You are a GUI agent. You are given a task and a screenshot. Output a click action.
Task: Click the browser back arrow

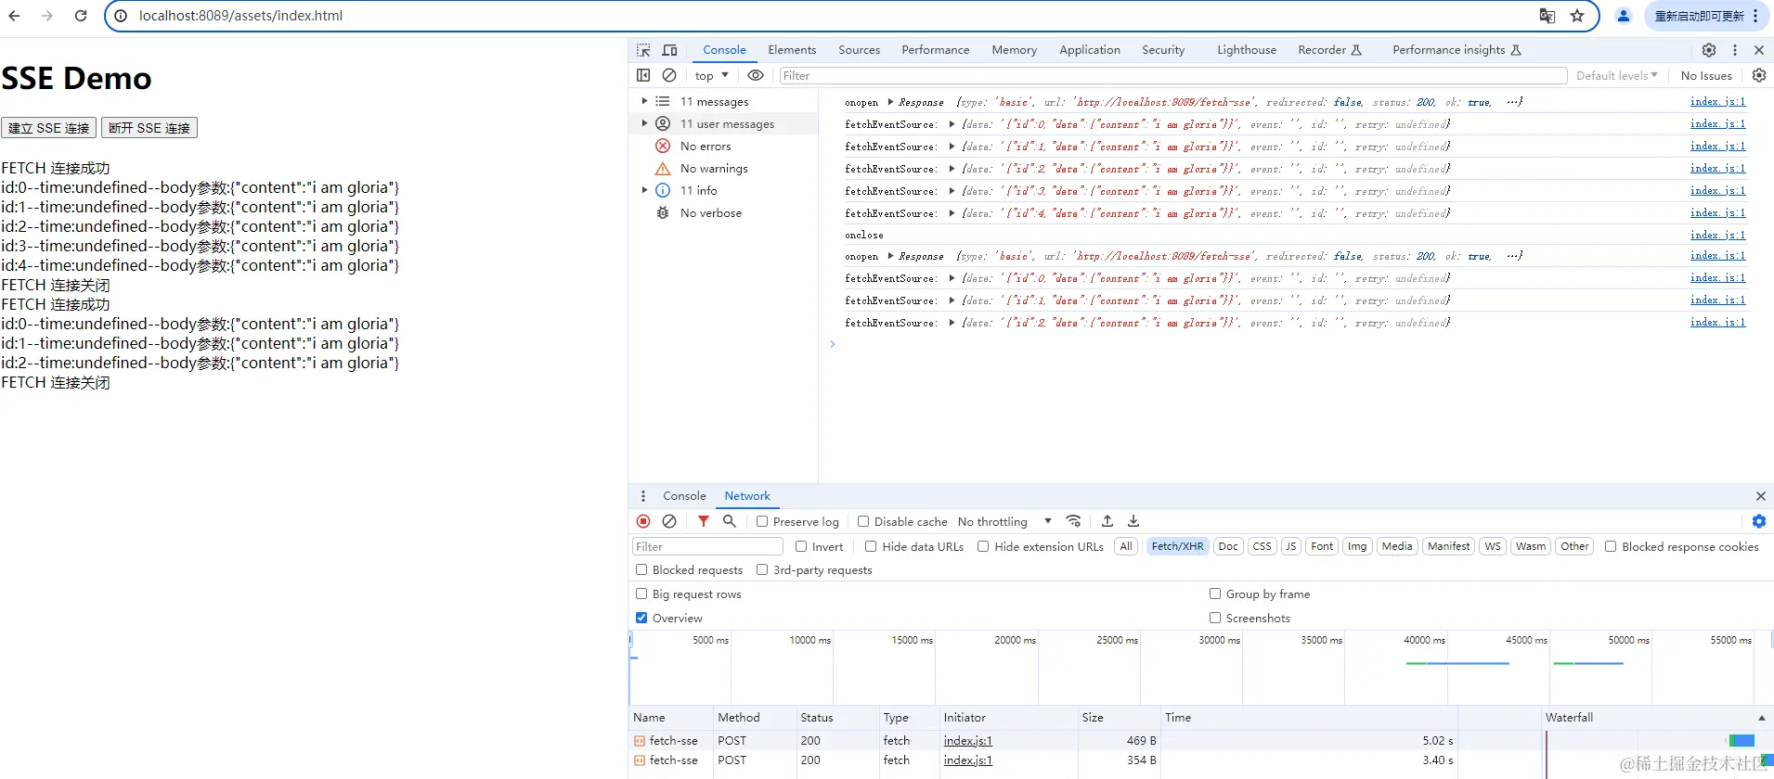coord(15,16)
